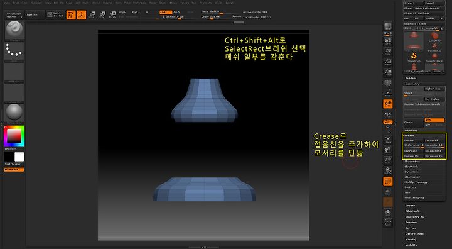
Task: Expand the Masking section
Action: [411, 239]
